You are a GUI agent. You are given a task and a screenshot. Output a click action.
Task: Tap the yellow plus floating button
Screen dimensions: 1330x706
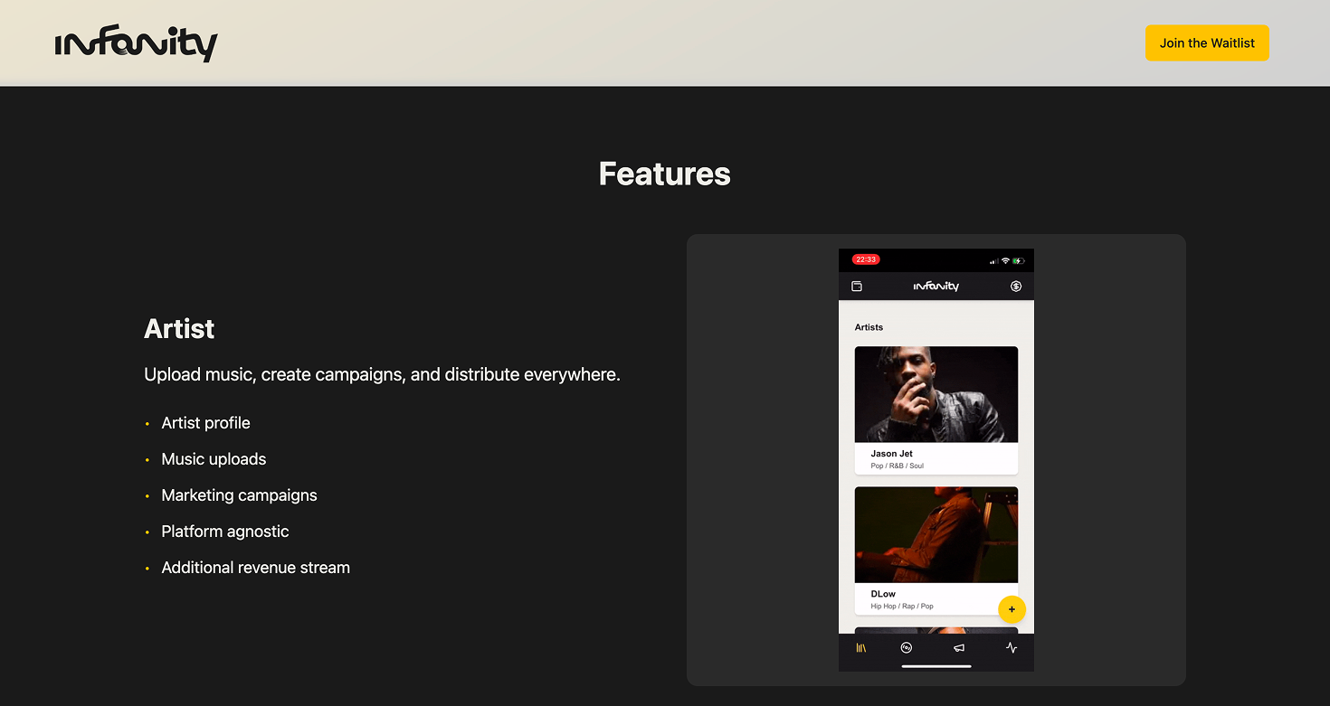point(1012,609)
